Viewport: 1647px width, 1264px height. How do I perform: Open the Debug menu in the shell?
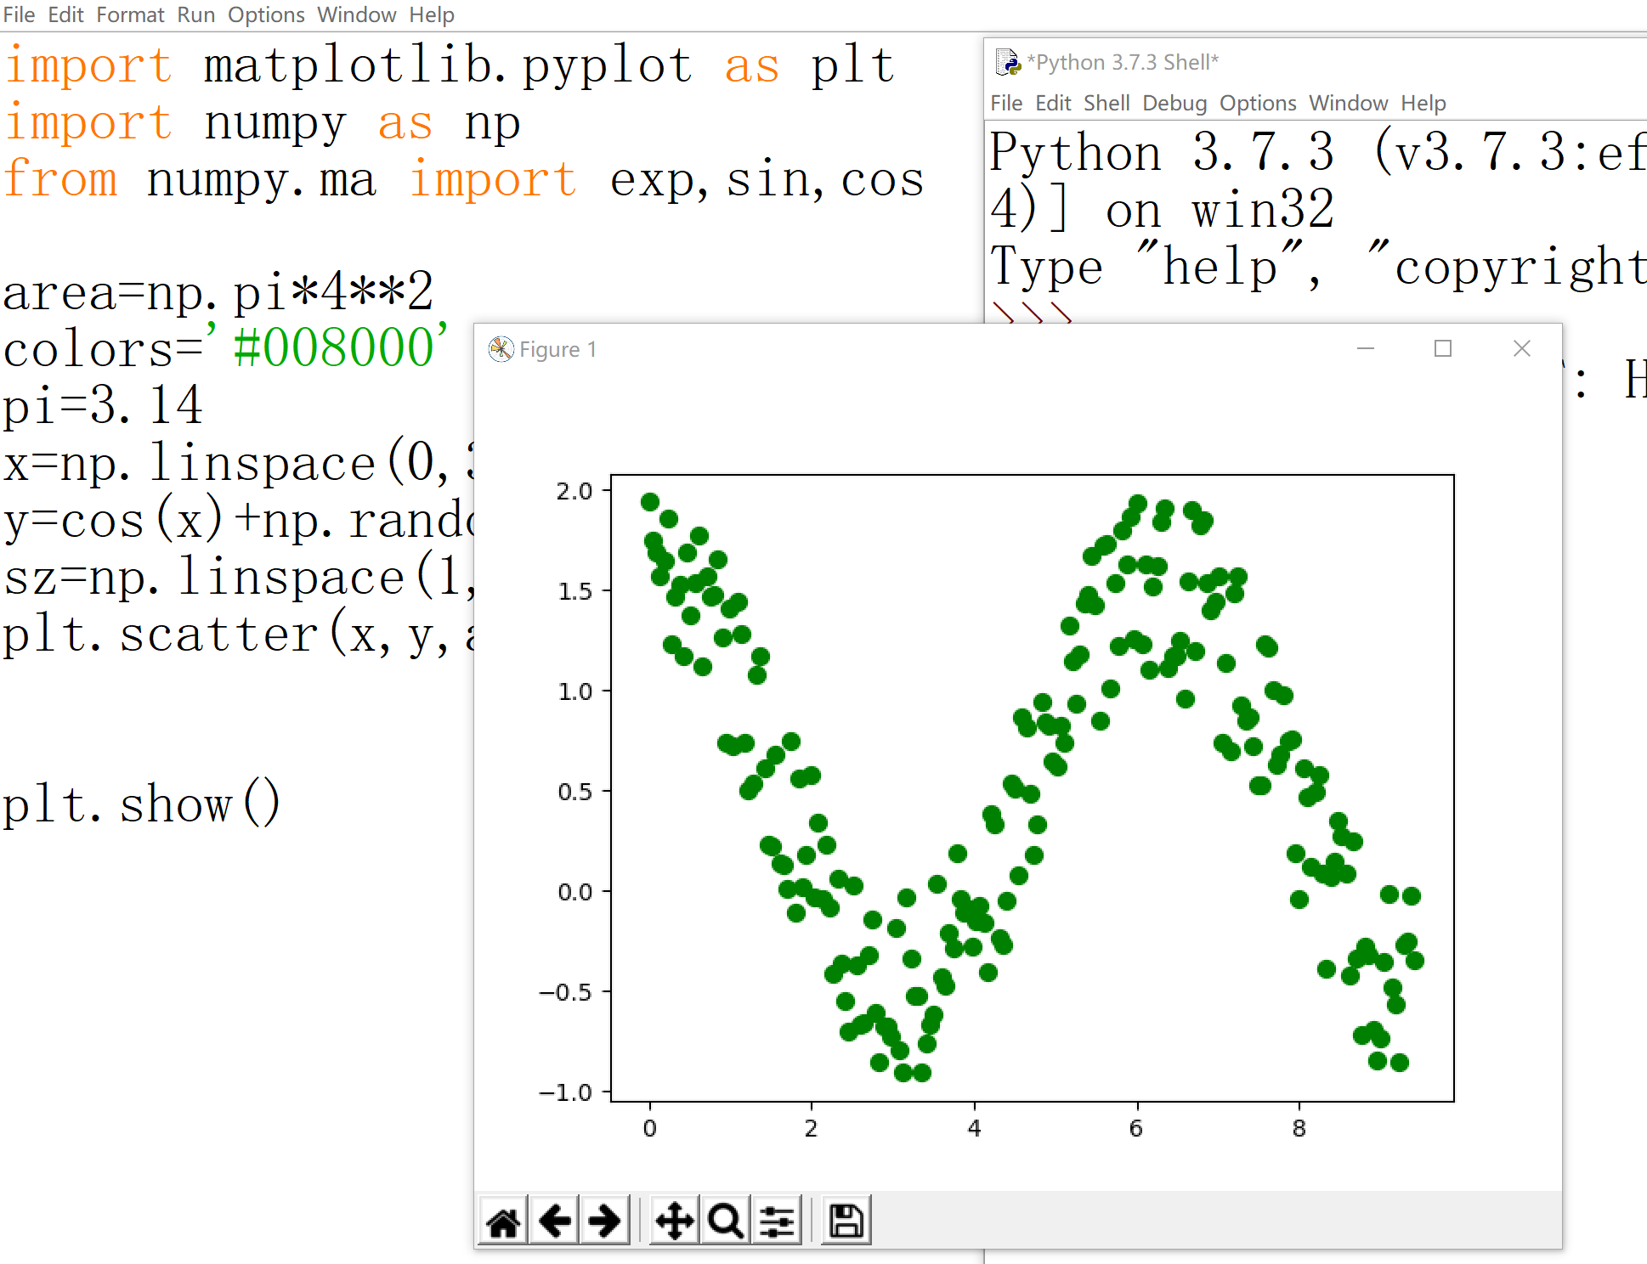(1174, 103)
